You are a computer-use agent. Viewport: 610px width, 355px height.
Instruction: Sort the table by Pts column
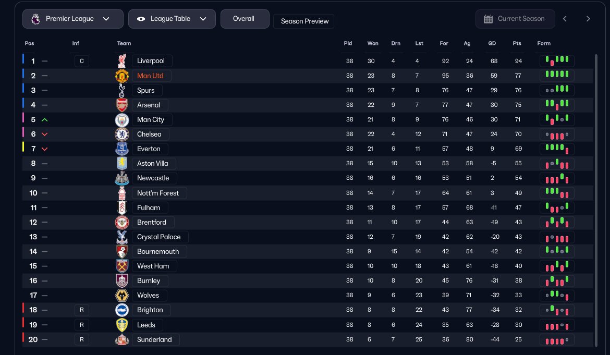tap(517, 43)
